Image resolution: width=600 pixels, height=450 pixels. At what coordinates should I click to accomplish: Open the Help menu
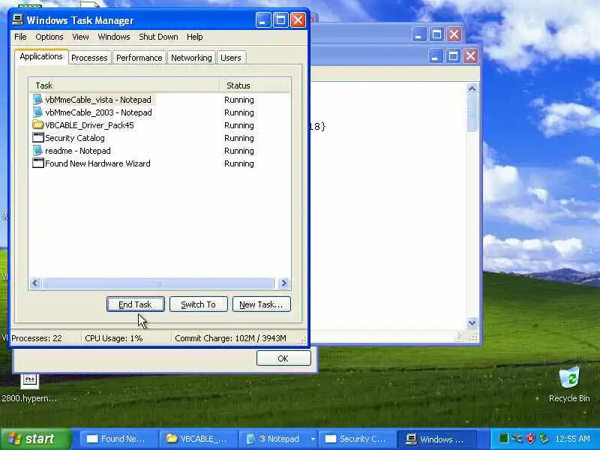[195, 37]
